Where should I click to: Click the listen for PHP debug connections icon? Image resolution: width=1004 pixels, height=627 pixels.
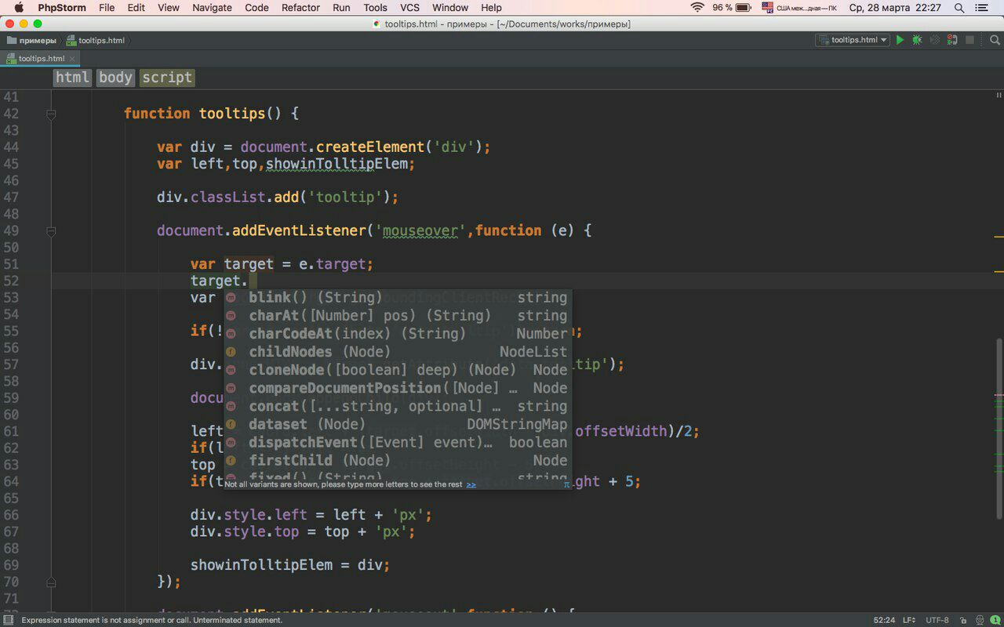pos(951,40)
